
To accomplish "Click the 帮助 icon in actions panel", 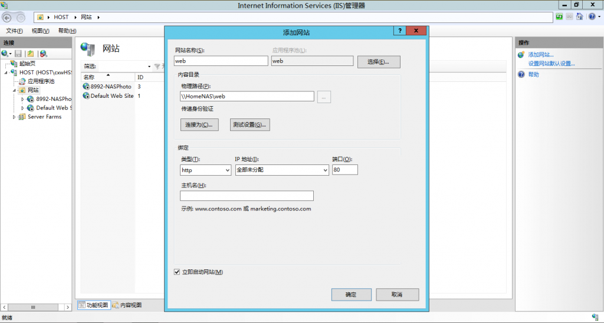I will [x=521, y=74].
